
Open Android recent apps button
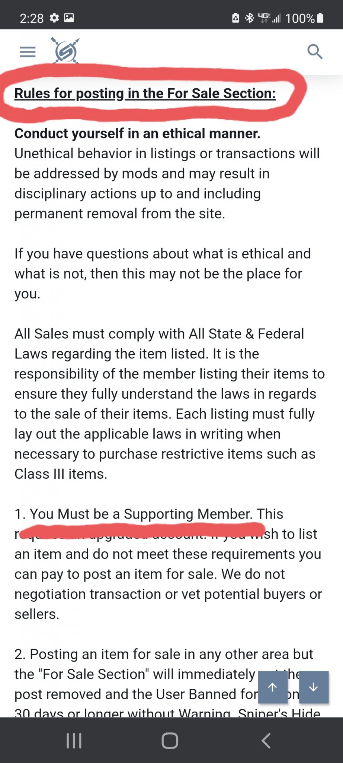point(74,741)
